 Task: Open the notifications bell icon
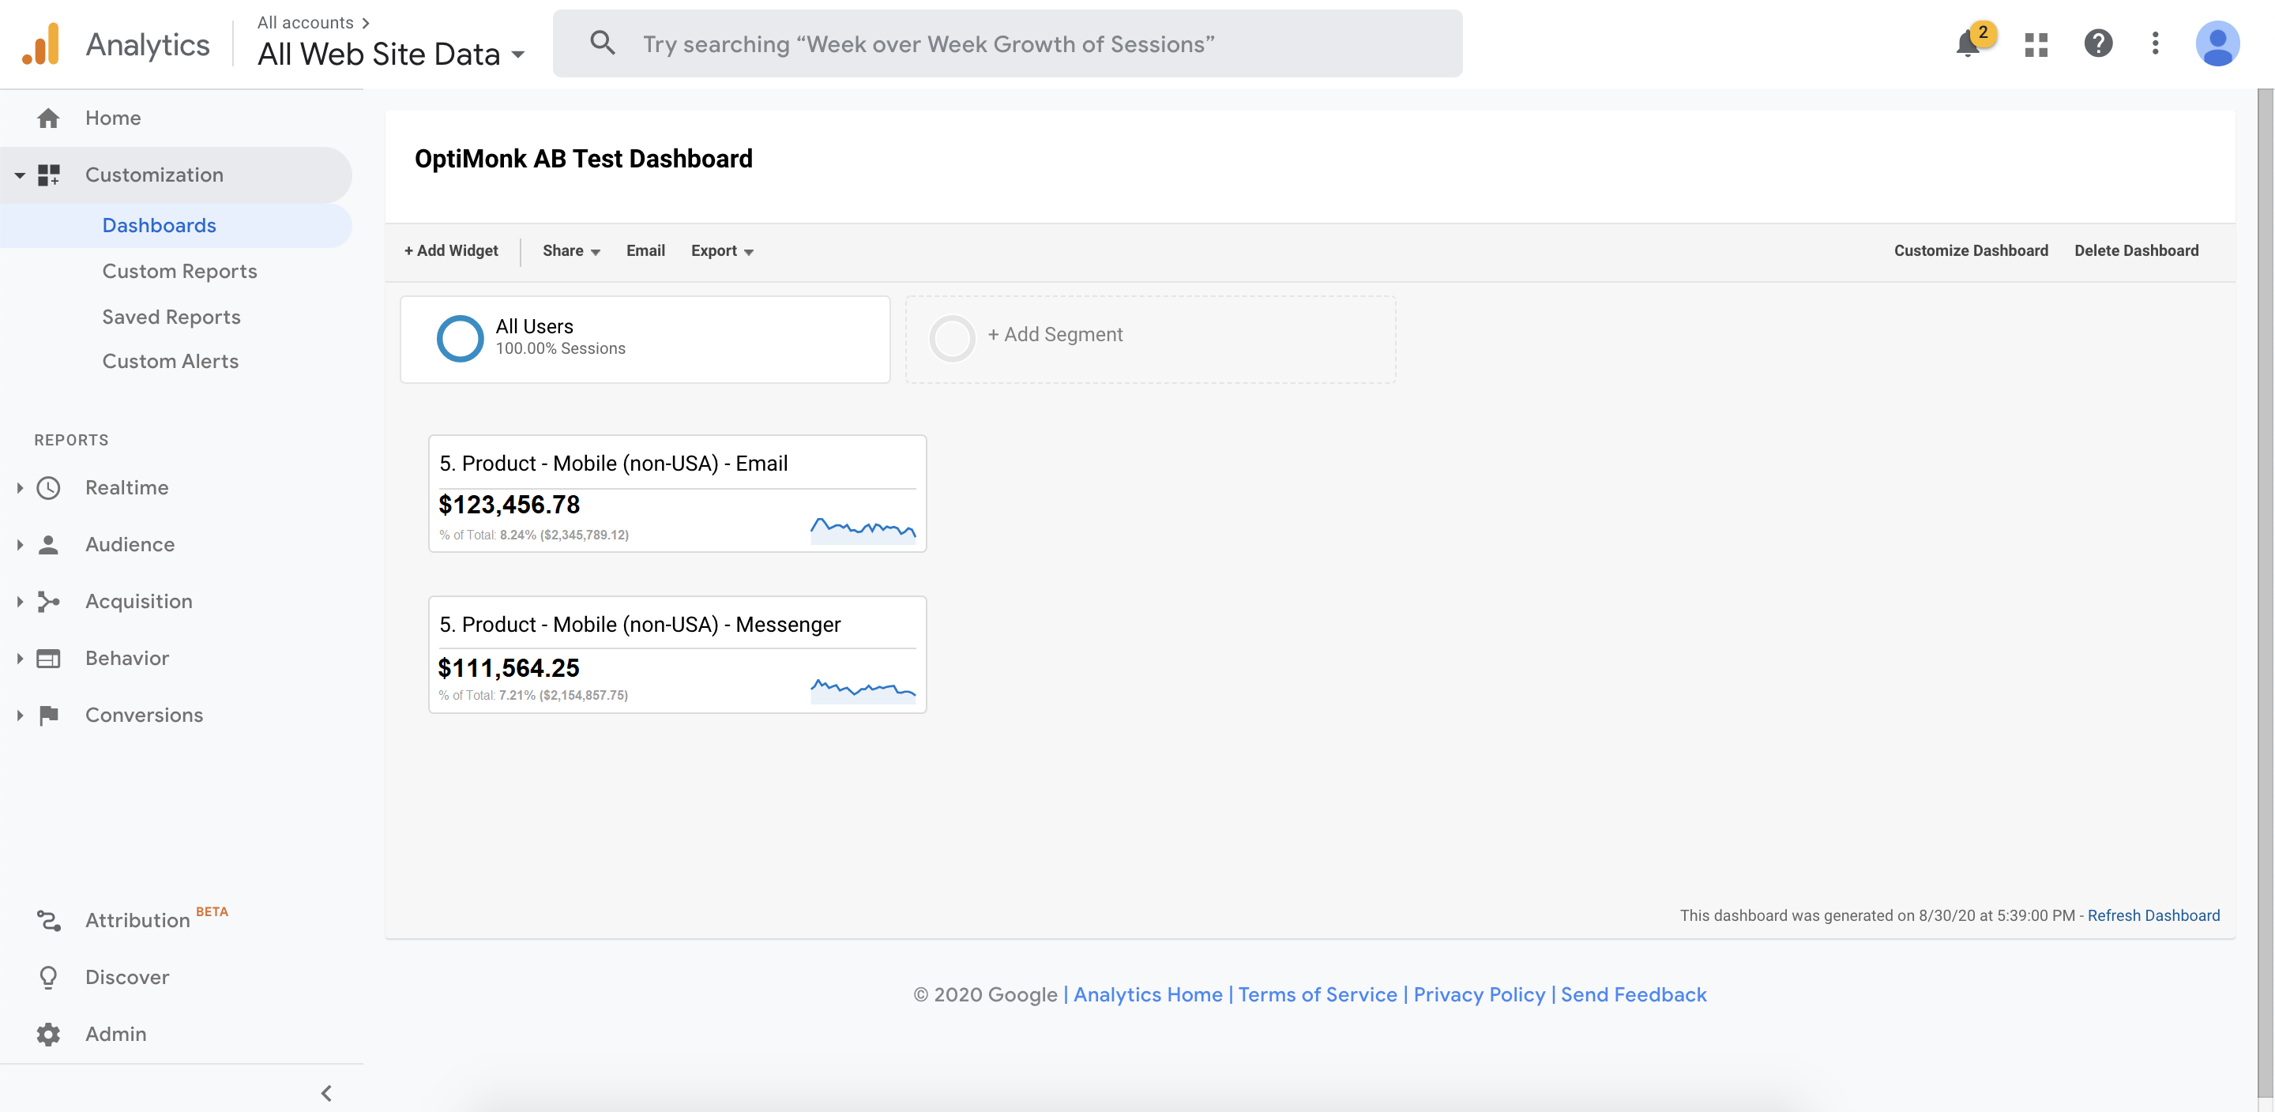pyautogui.click(x=1968, y=44)
